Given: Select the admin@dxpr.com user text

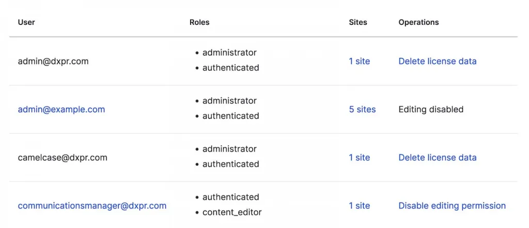Looking at the screenshot, I should click(x=53, y=61).
